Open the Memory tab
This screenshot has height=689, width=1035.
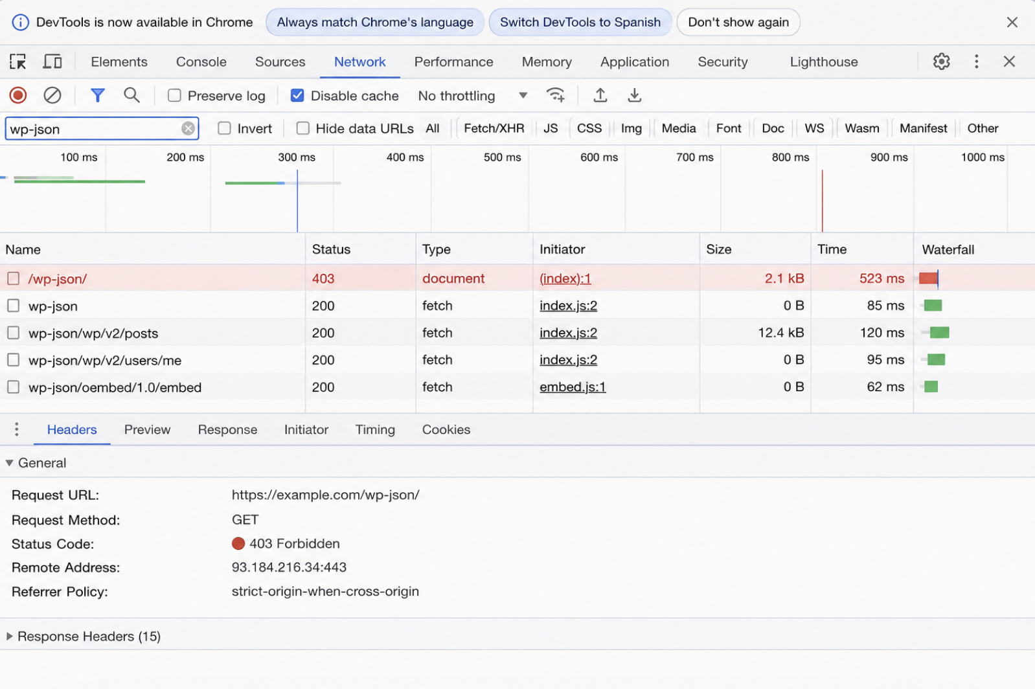pos(547,62)
